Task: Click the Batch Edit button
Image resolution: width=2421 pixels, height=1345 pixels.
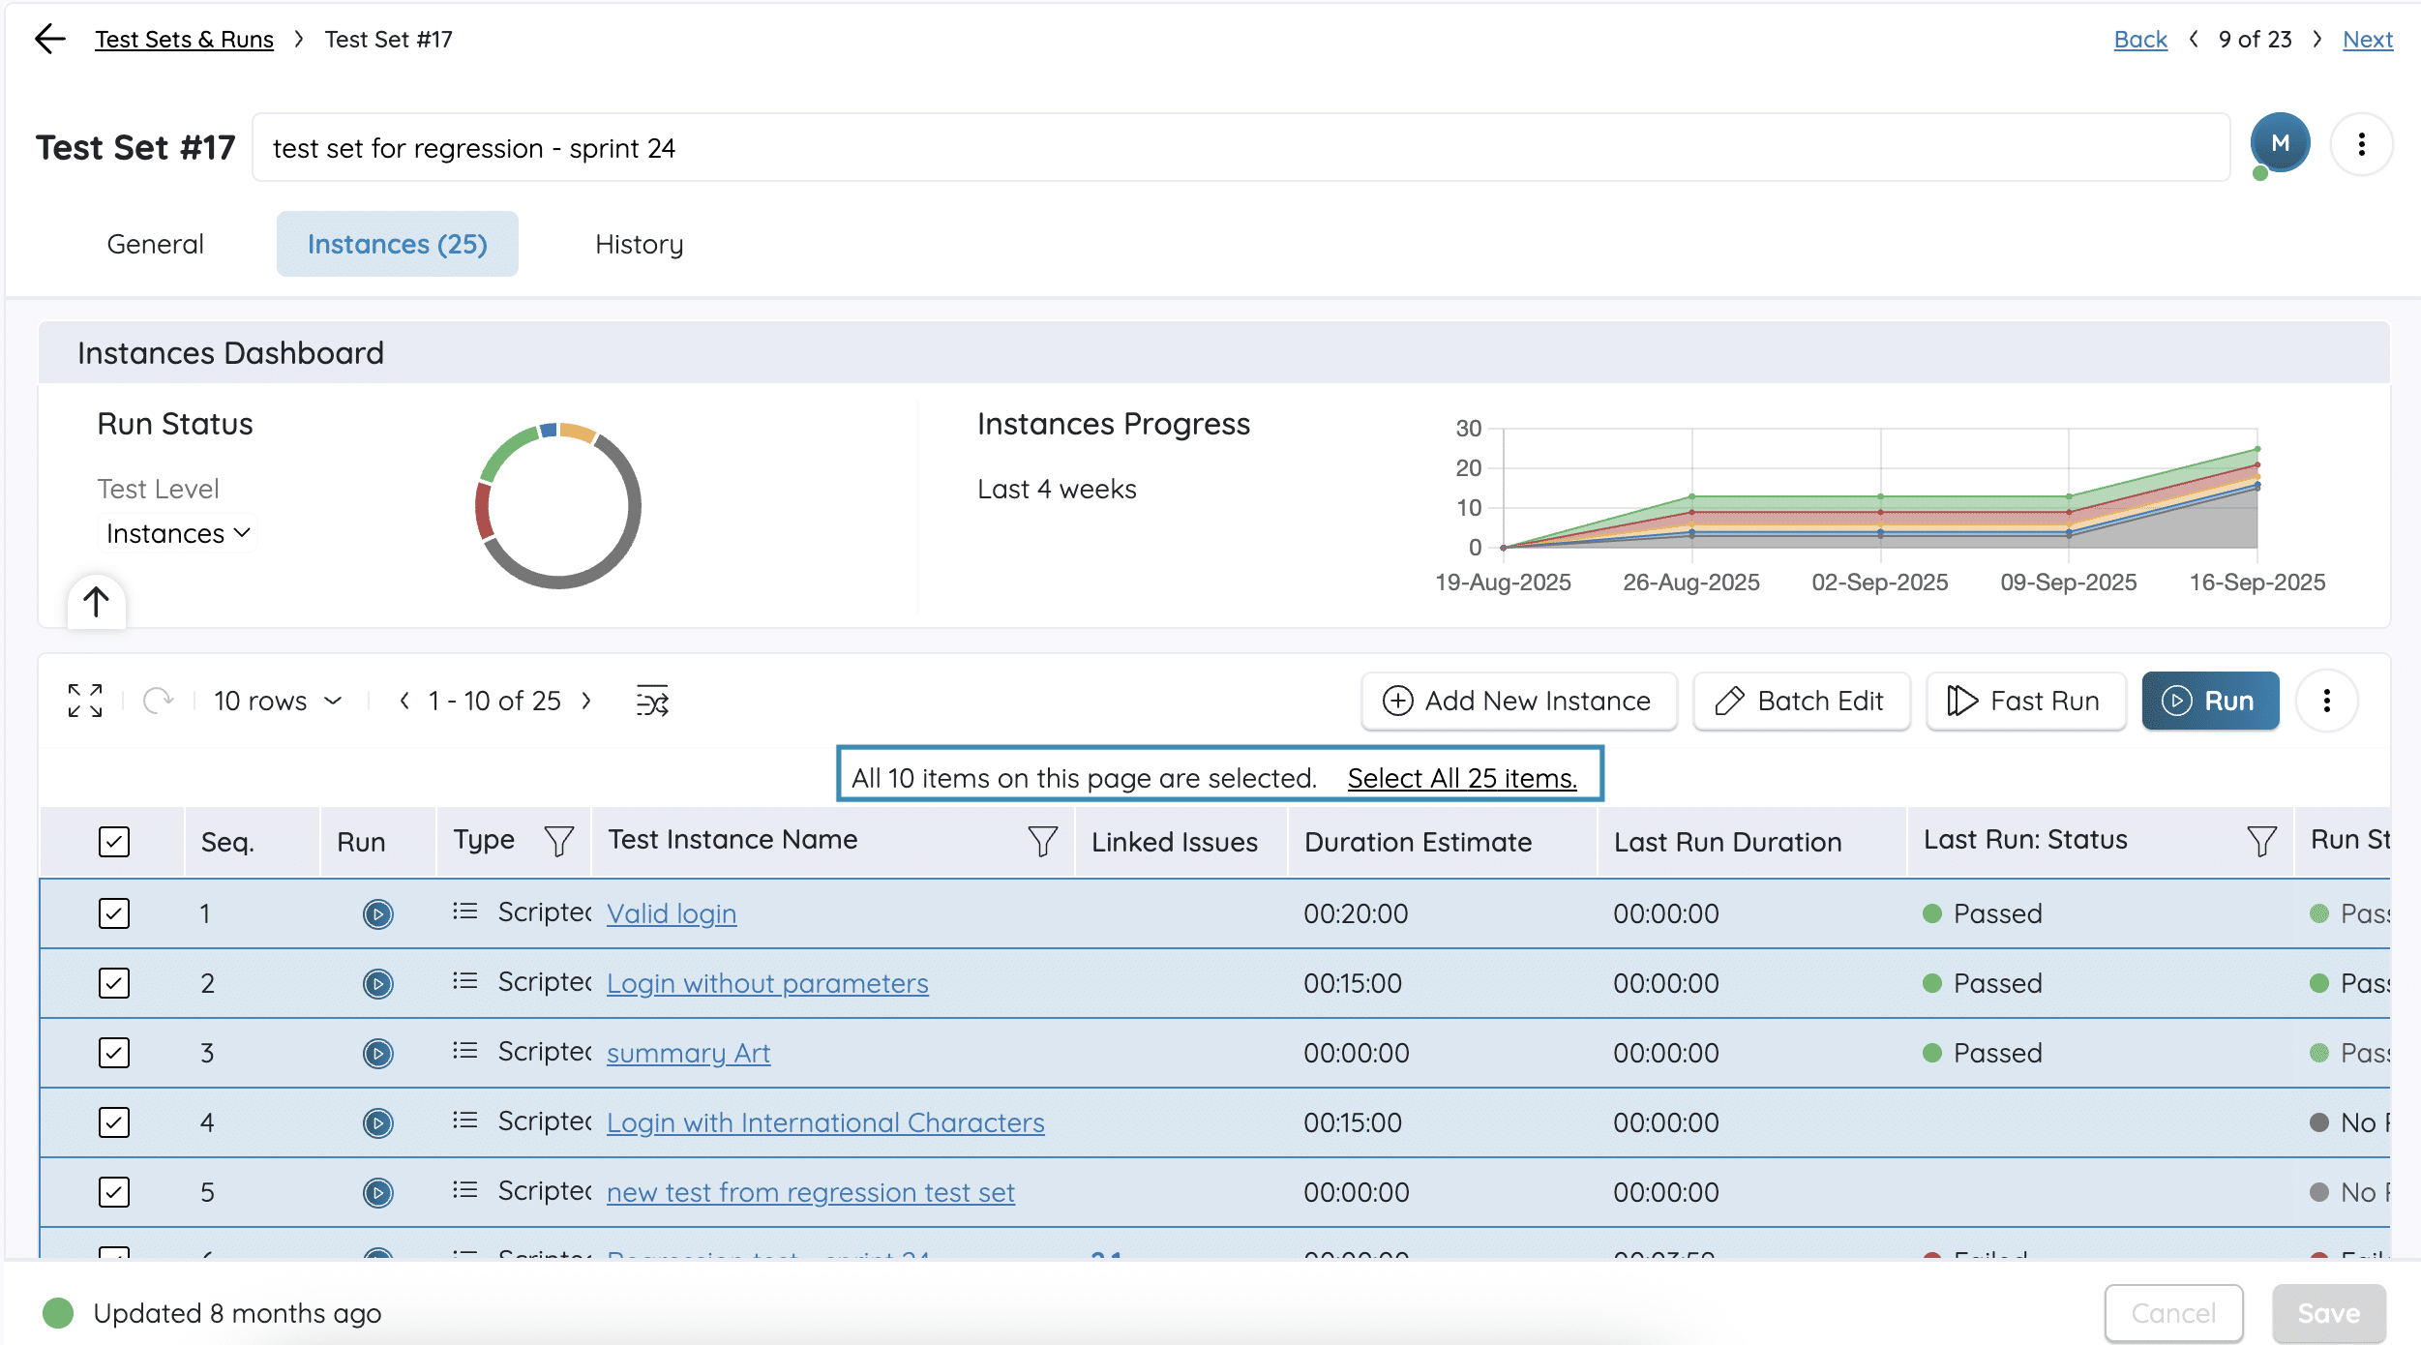Action: [x=1802, y=701]
